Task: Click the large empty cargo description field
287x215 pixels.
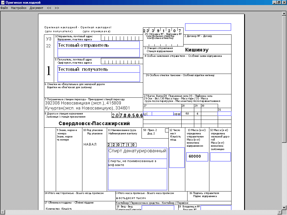Action: (x=137, y=179)
